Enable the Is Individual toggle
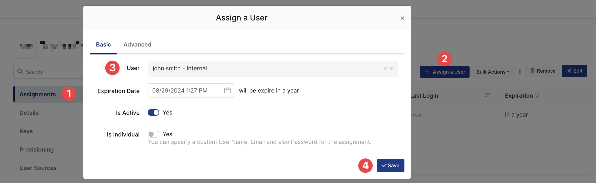The image size is (596, 183). tap(153, 134)
